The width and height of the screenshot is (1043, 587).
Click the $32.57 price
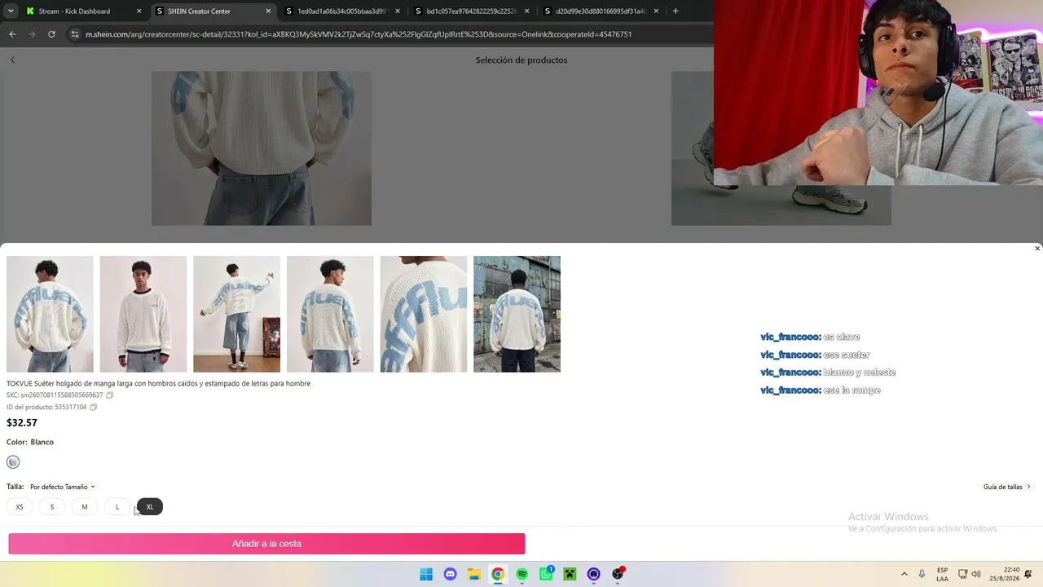click(x=22, y=422)
